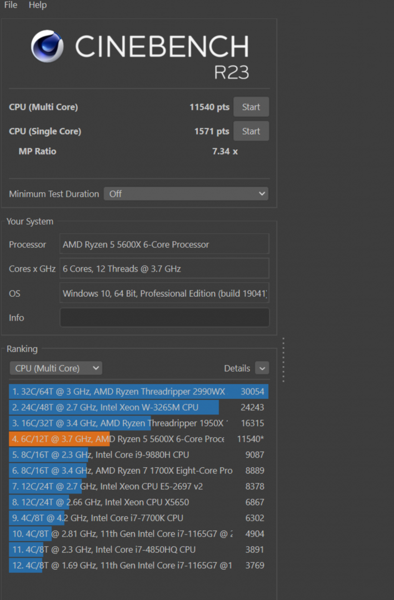Select the Xeon E5-2697 v2 ranking row
Screen dimensions: 394x600
(138, 486)
